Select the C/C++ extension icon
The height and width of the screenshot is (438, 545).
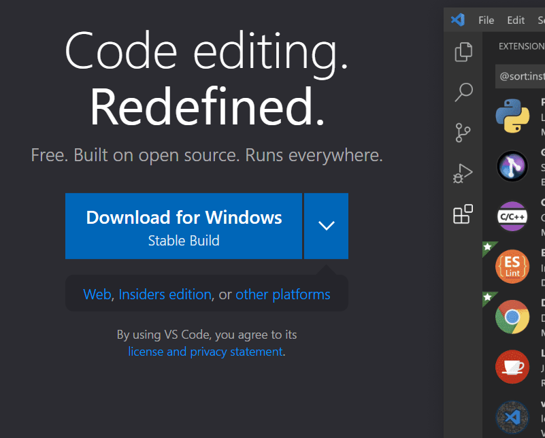coord(512,216)
